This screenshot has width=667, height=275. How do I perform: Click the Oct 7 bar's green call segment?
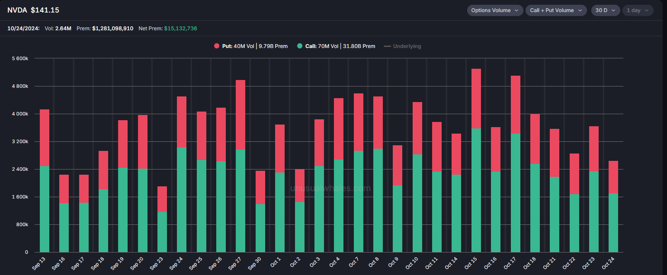click(x=358, y=201)
